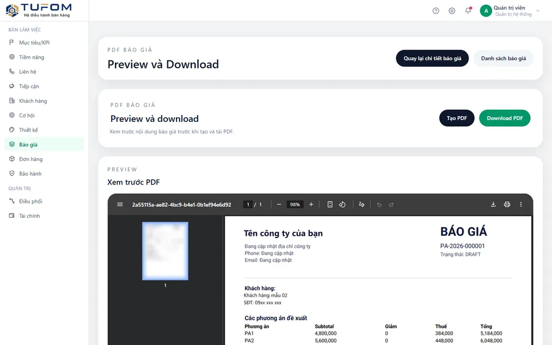Image resolution: width=552 pixels, height=345 pixels.
Task: Click the 98% zoom level box
Action: click(x=294, y=205)
